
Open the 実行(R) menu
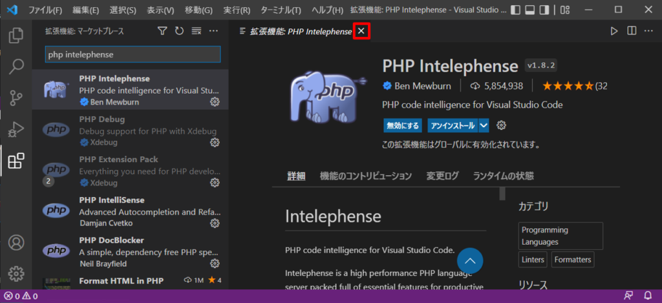click(x=237, y=10)
